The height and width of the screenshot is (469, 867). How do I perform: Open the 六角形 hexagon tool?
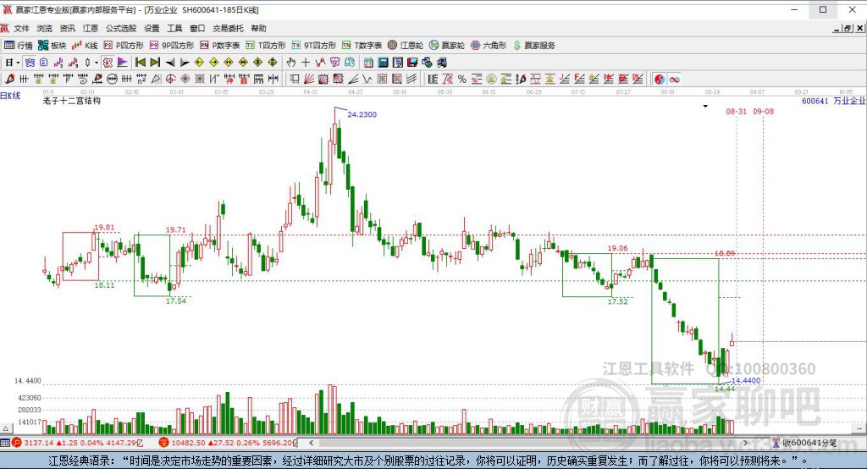489,46
